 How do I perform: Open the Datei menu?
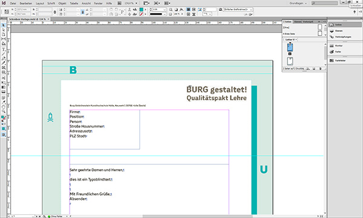(x=13, y=4)
